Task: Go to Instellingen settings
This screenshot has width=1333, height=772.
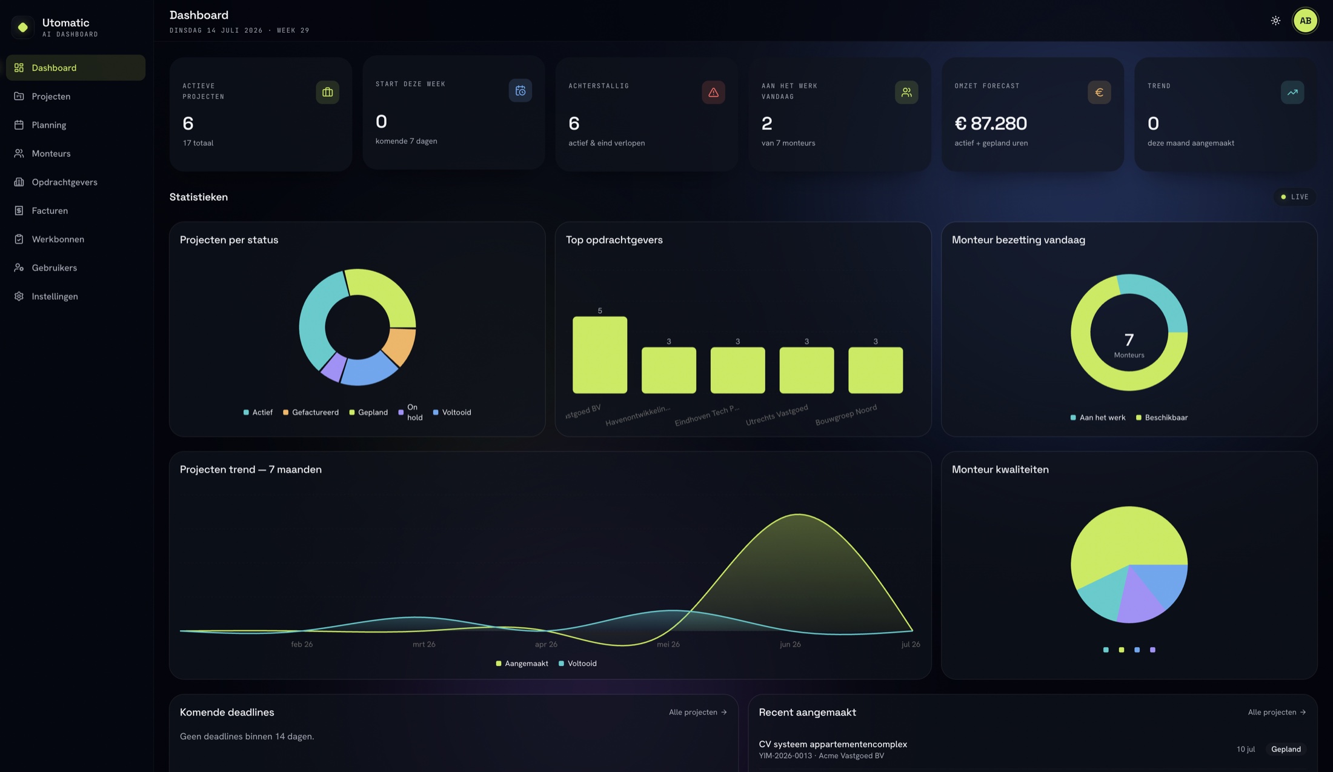Action: click(76, 296)
